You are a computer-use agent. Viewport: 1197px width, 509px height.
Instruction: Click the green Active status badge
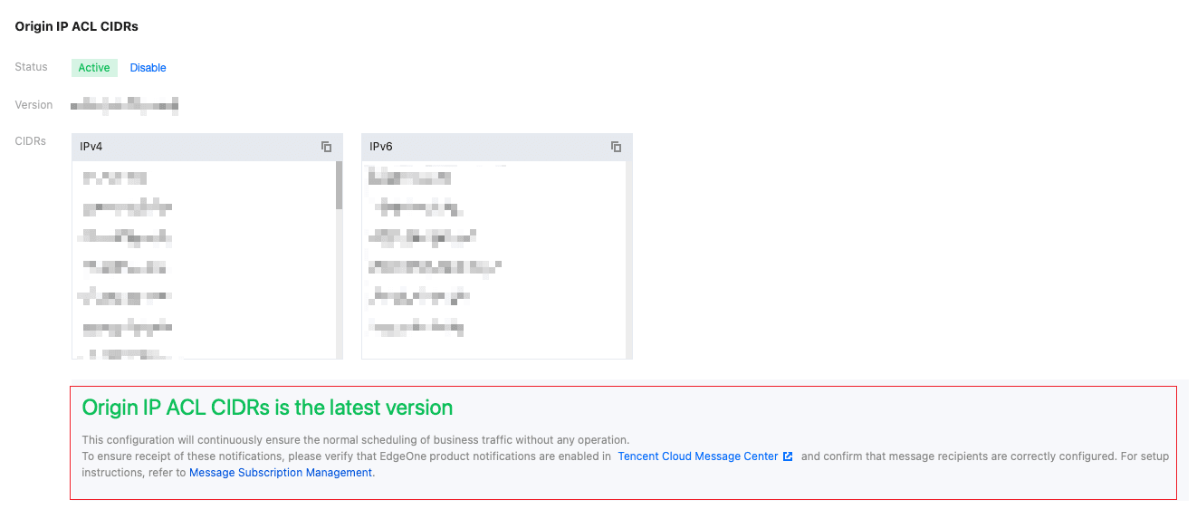coord(94,68)
